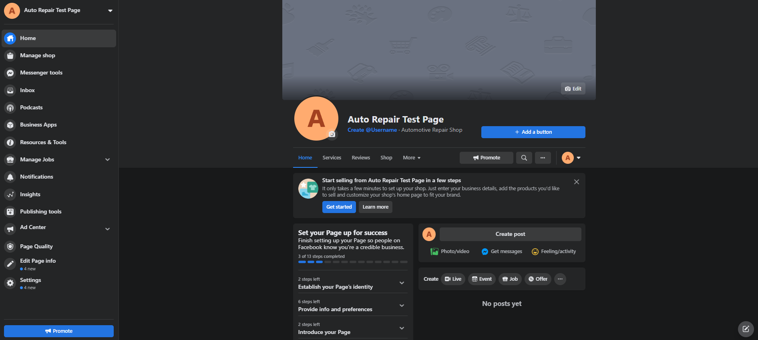Click the Inbox icon

point(10,91)
